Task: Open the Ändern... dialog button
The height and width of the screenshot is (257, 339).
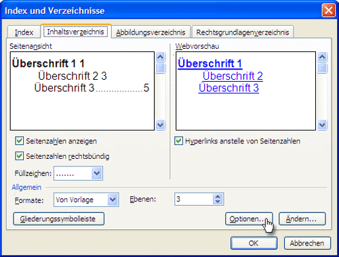Action: coord(302,218)
